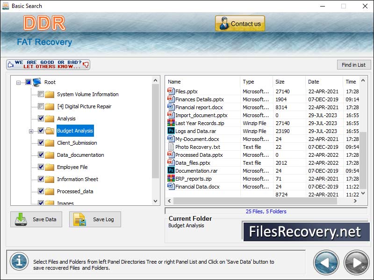Screen dimensions: 374x280
Task: Uncheck the Employee File folder checkbox
Action: (x=41, y=167)
